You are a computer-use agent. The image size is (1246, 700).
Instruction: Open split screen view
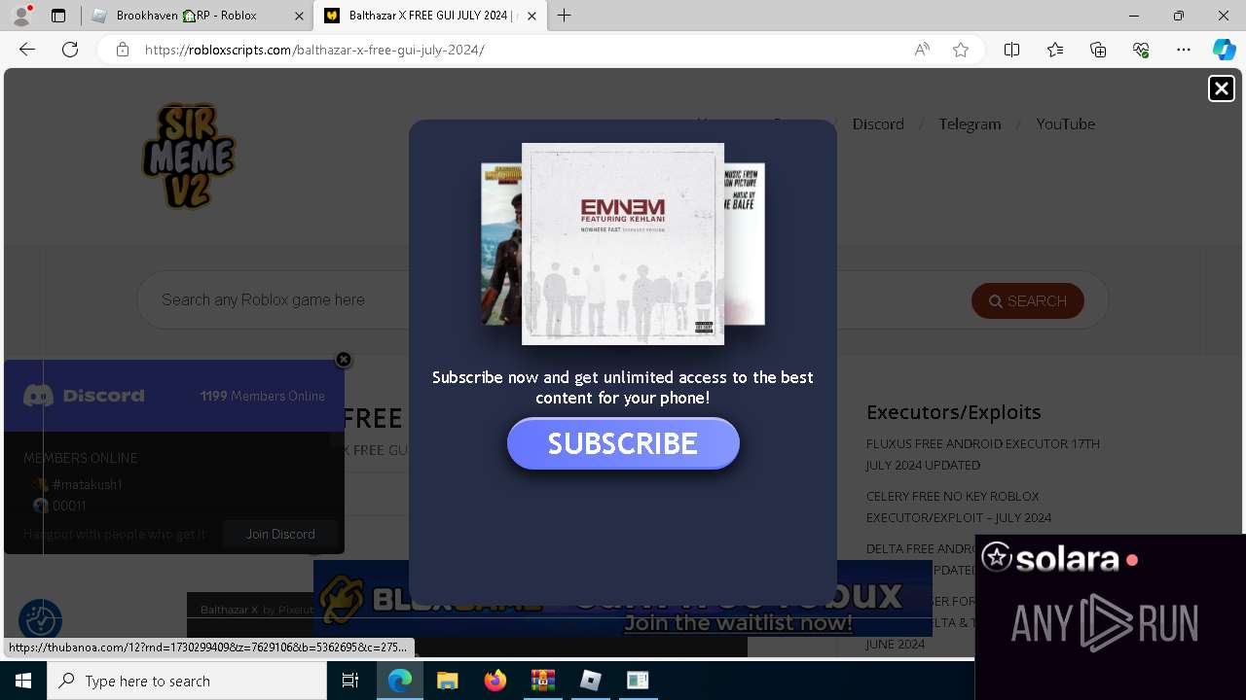(x=1011, y=50)
